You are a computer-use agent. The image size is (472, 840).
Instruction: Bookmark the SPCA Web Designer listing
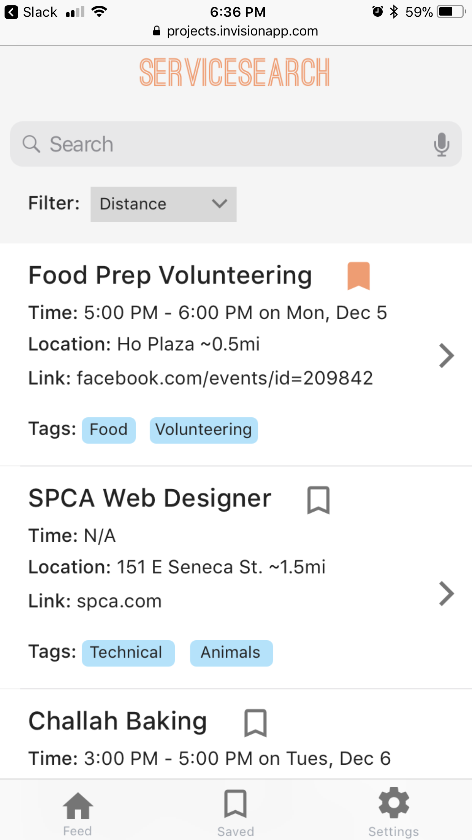click(318, 500)
